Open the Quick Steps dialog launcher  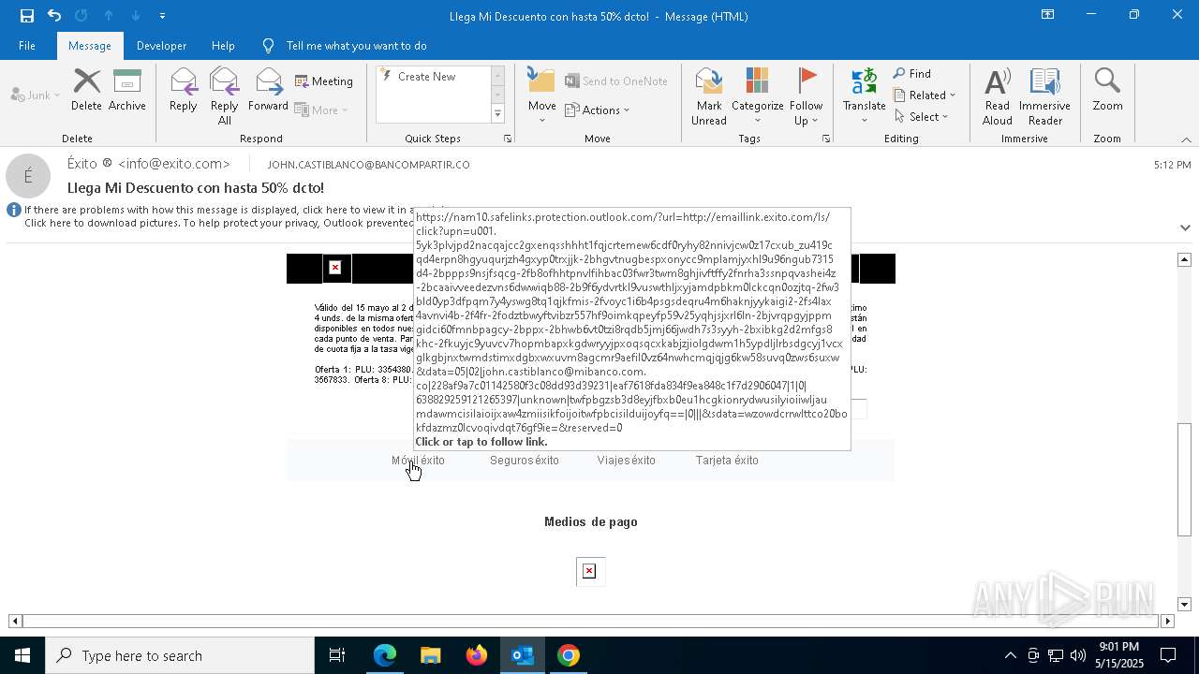coord(508,139)
